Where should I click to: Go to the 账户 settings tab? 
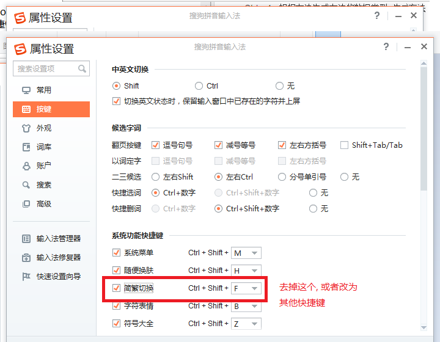pos(51,166)
